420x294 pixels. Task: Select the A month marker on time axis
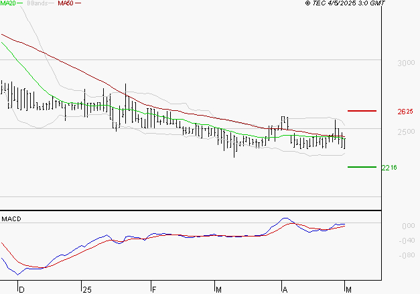pos(284,289)
